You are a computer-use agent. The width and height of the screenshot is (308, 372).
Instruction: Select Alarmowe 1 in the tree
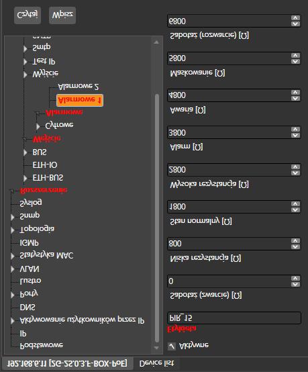coord(80,100)
